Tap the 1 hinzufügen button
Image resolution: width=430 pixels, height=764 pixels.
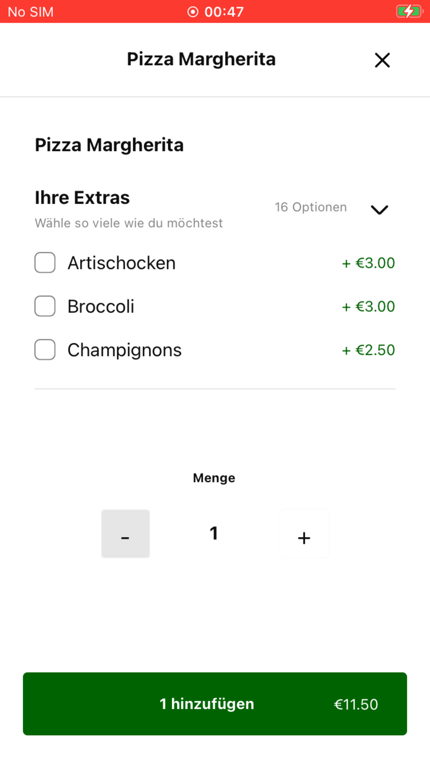pos(215,704)
